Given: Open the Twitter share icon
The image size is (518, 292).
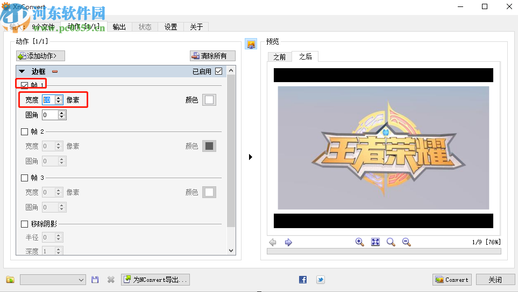Looking at the screenshot, I should [x=320, y=280].
